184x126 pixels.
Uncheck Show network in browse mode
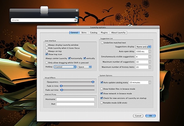102,94
